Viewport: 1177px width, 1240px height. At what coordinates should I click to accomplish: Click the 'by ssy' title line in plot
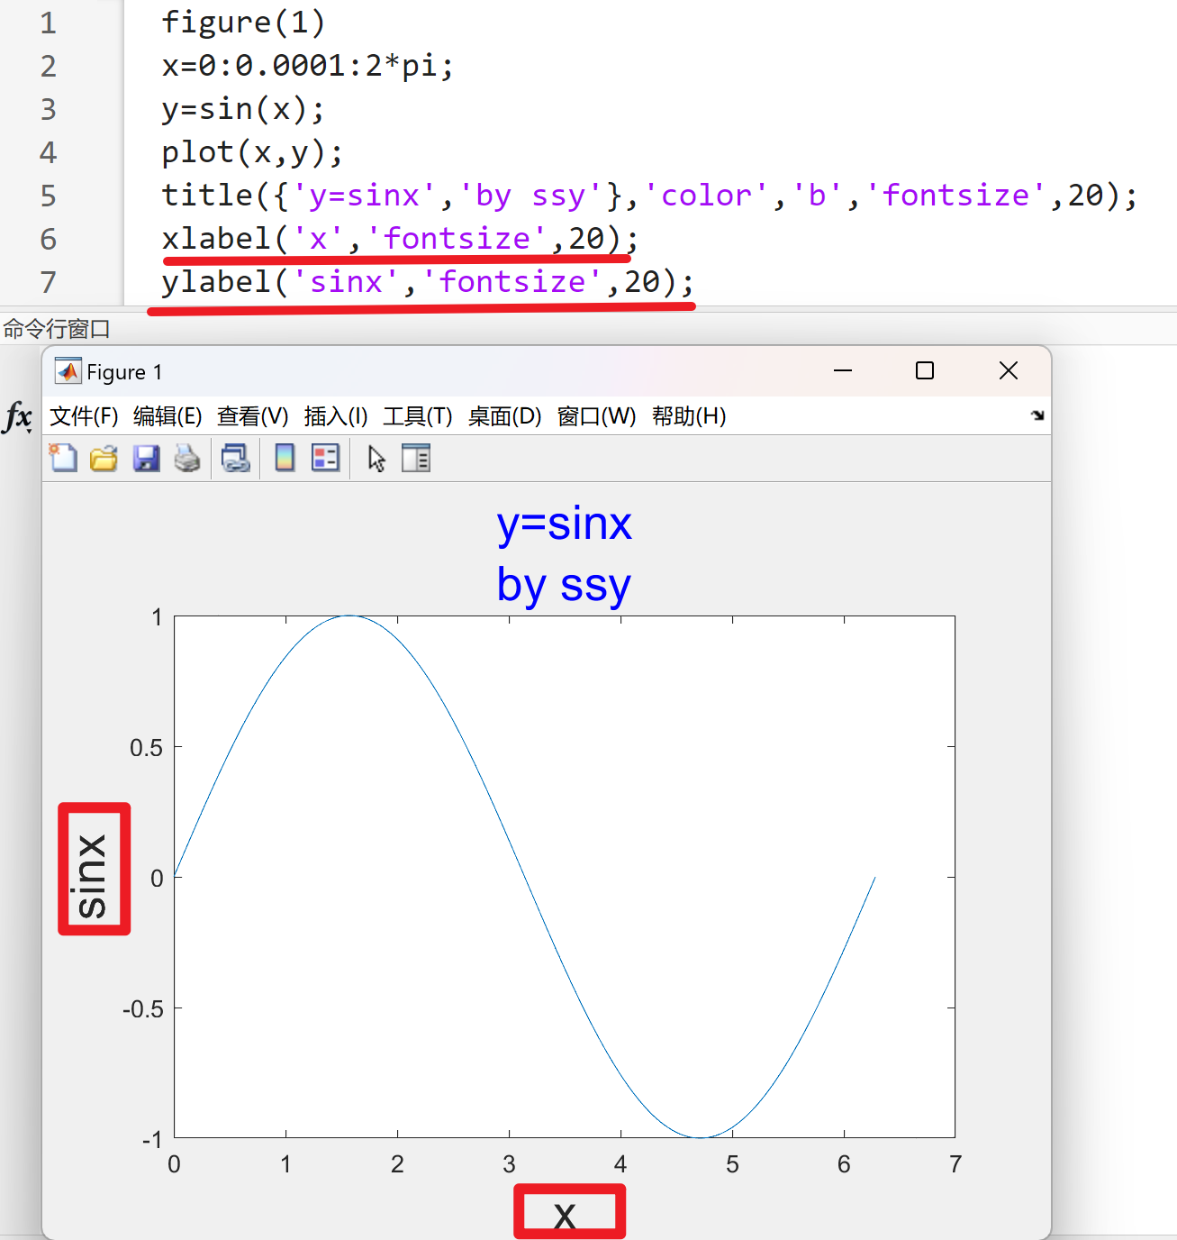pos(565,586)
